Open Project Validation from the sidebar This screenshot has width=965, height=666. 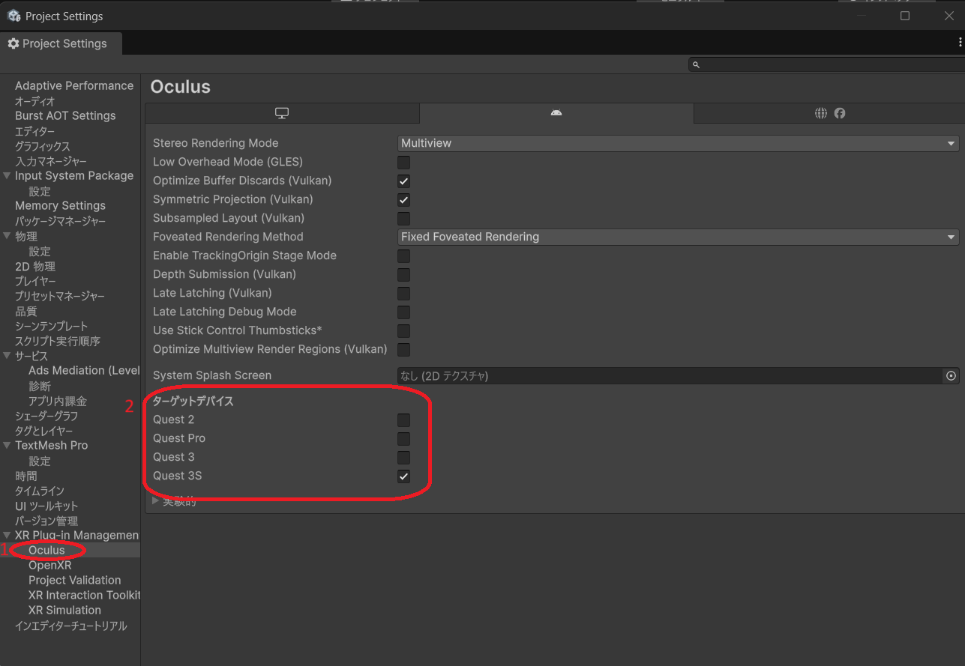click(75, 580)
